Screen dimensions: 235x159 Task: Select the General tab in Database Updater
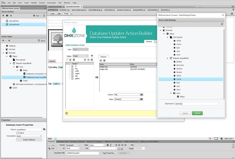pos(149,42)
